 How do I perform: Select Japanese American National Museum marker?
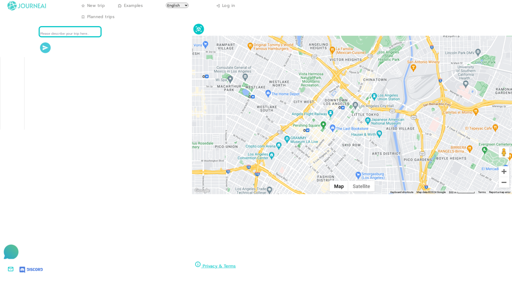click(x=367, y=121)
